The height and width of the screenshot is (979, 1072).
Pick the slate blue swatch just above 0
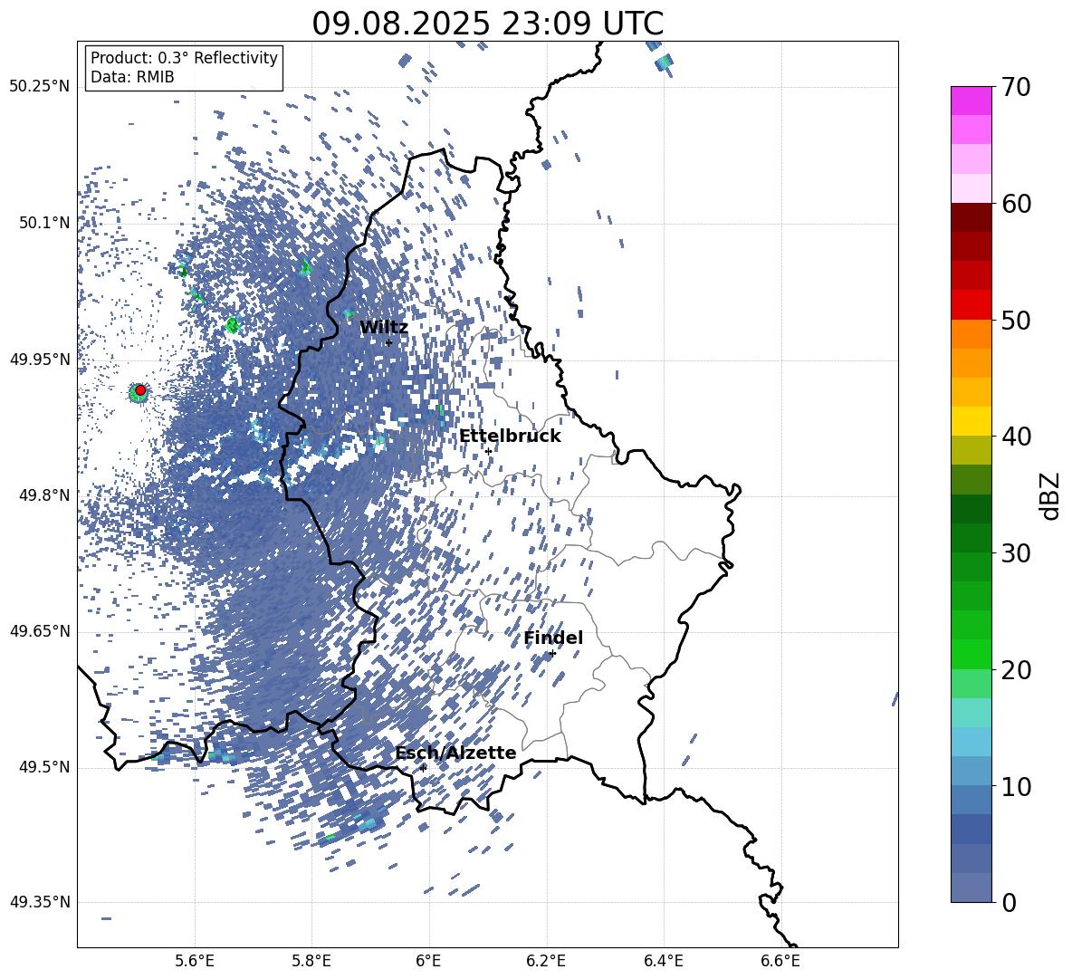pyautogui.click(x=971, y=888)
